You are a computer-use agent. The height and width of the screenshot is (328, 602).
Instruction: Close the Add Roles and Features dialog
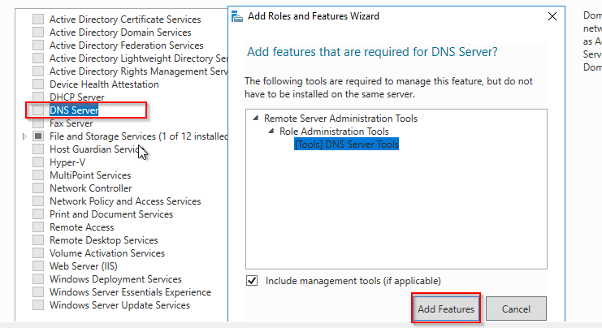coord(552,15)
